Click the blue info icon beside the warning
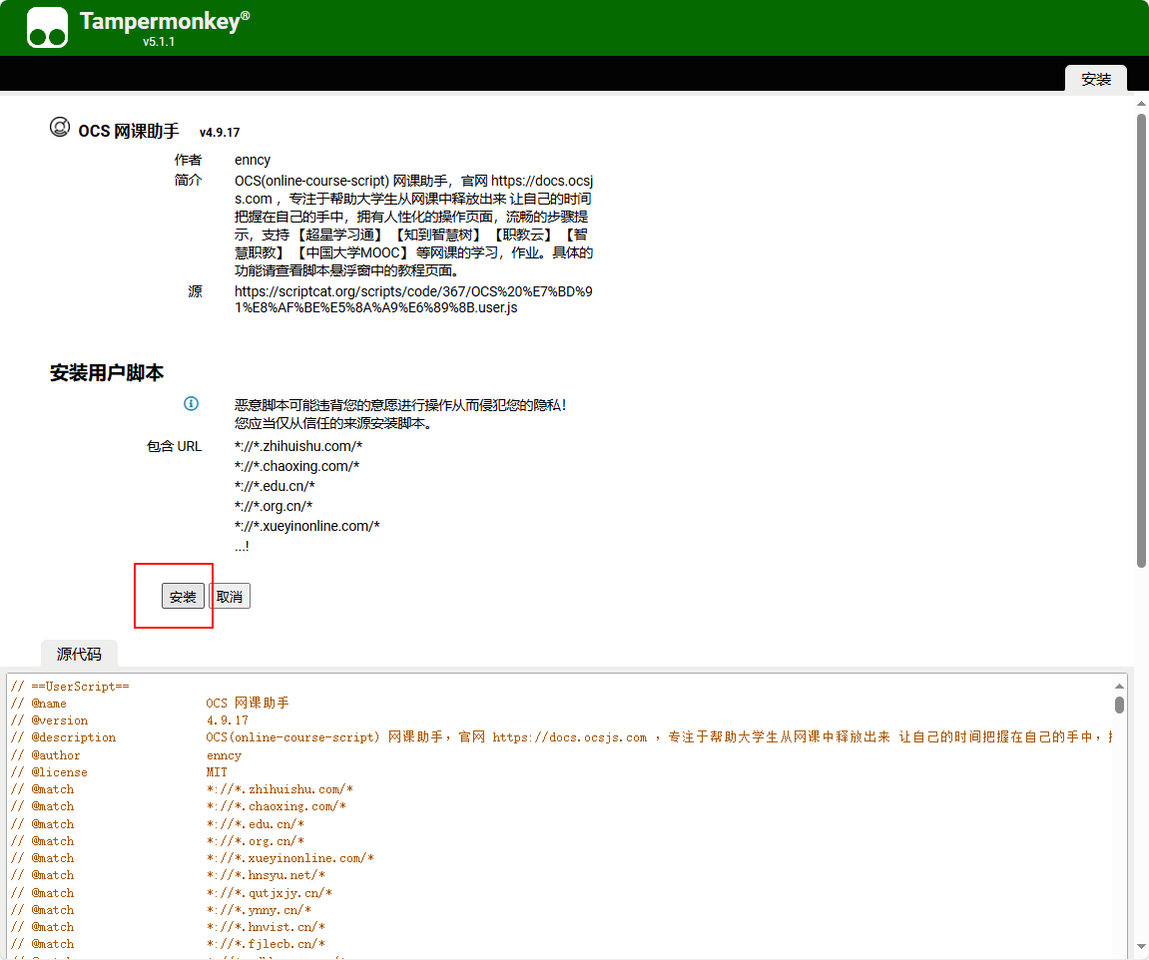 [x=191, y=403]
